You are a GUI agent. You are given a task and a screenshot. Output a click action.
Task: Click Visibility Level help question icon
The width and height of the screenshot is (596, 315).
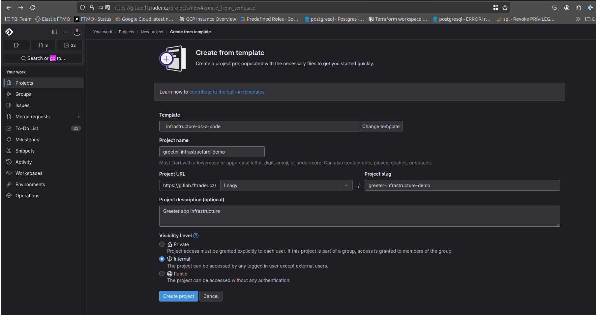click(x=196, y=236)
